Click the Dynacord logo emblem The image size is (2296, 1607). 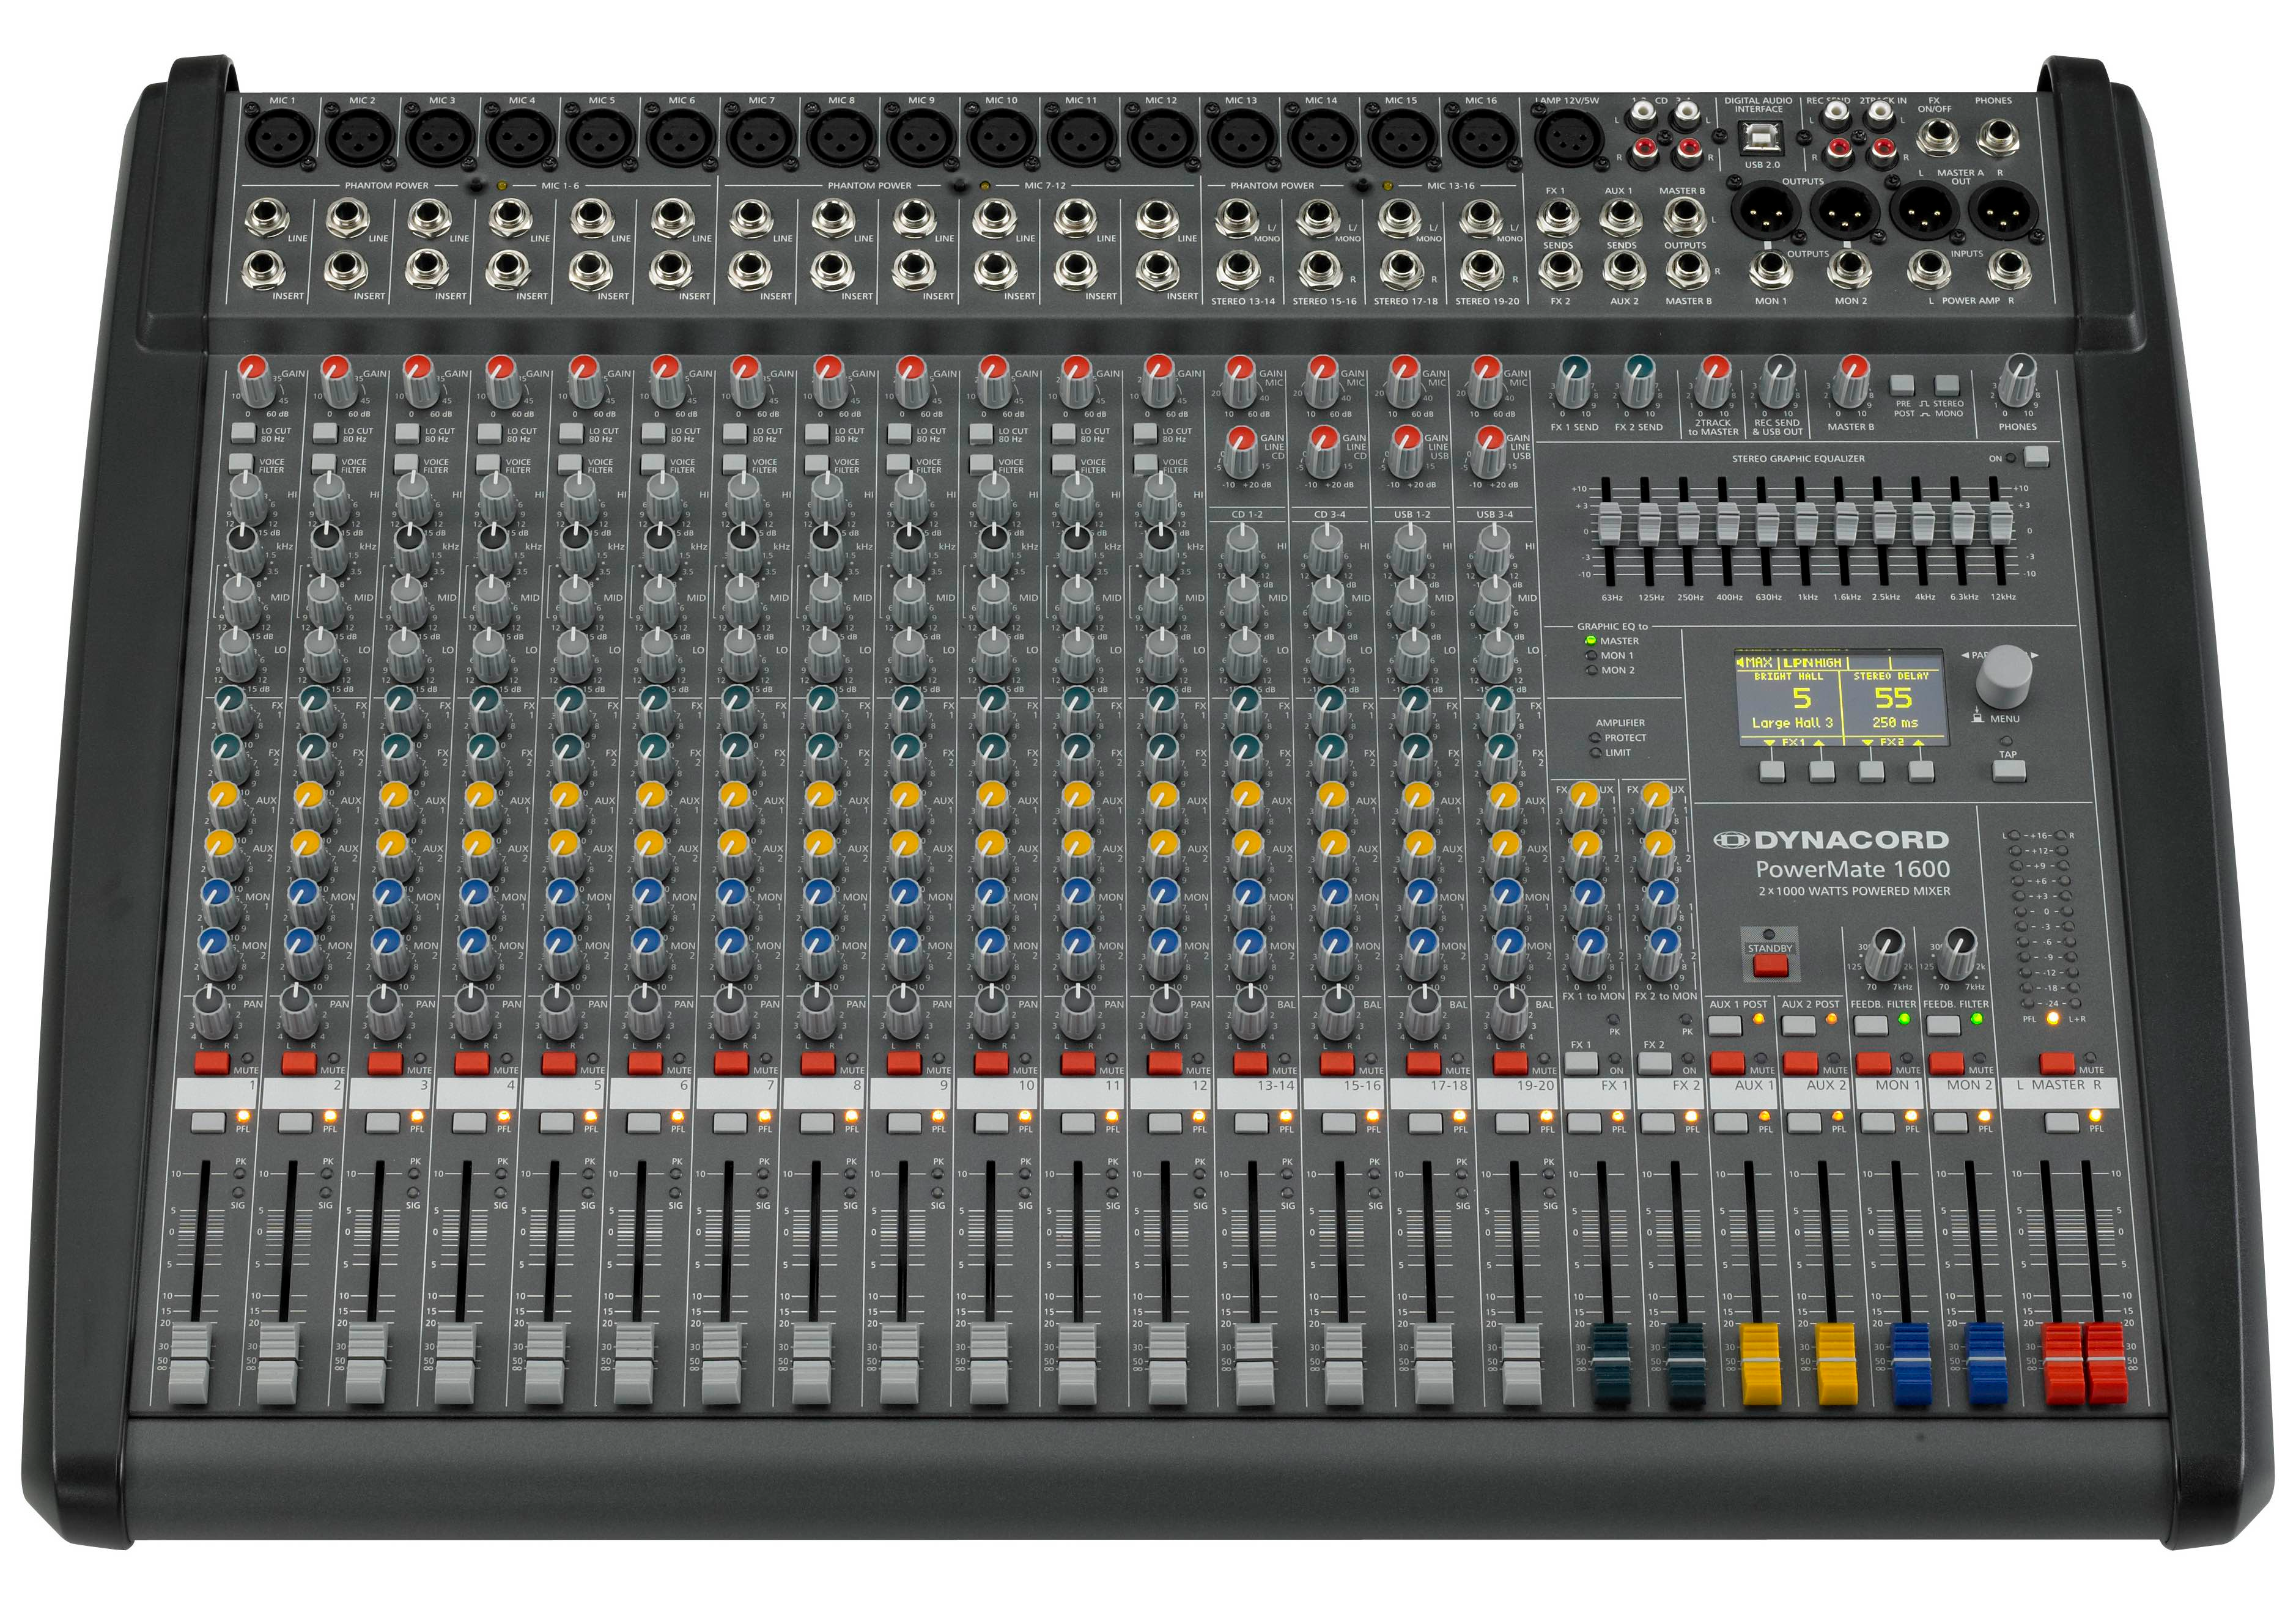[x=1731, y=840]
